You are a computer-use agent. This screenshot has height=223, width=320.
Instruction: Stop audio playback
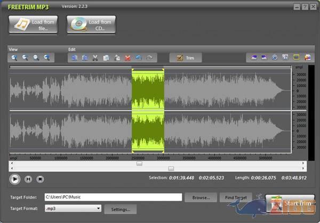(40, 179)
